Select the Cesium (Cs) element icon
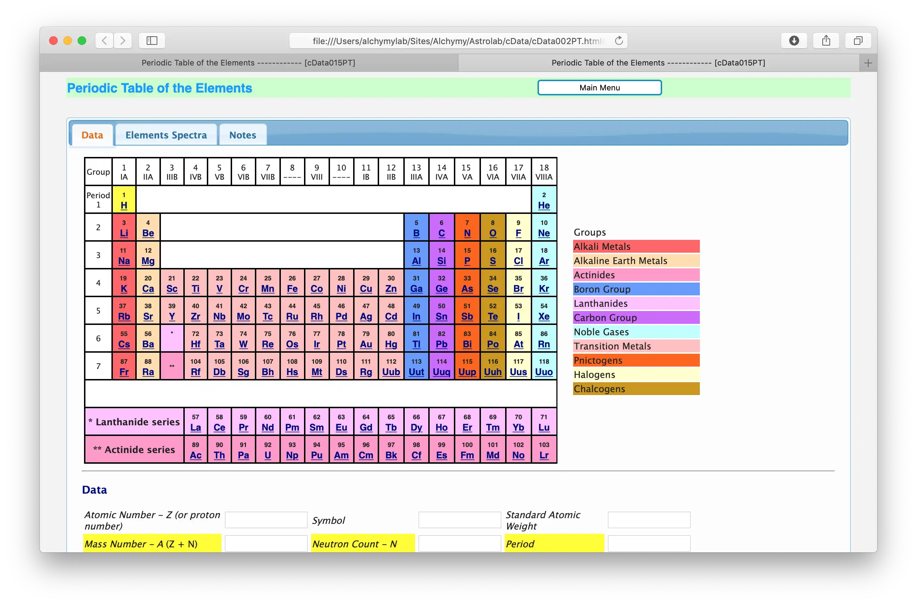The height and width of the screenshot is (605, 917). [x=124, y=340]
